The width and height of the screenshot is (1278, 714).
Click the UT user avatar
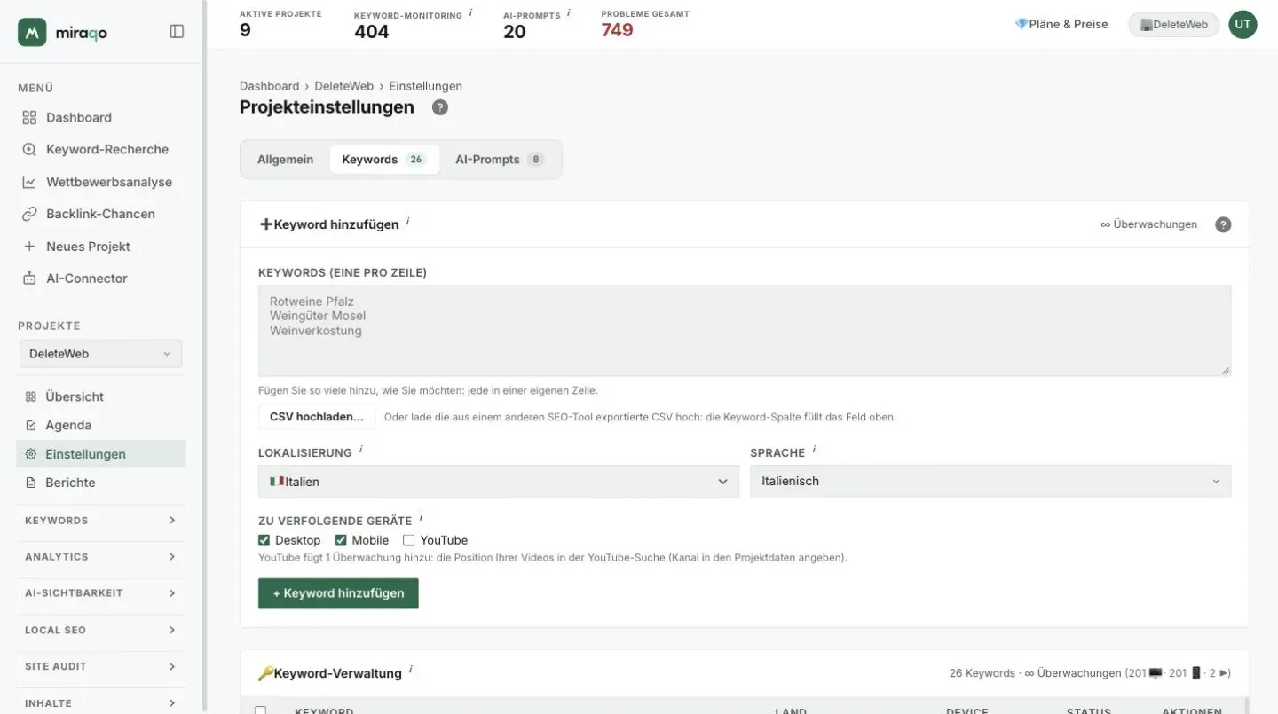coord(1242,25)
